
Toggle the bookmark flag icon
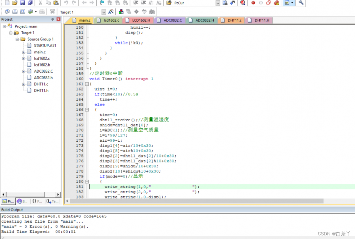point(102,3)
